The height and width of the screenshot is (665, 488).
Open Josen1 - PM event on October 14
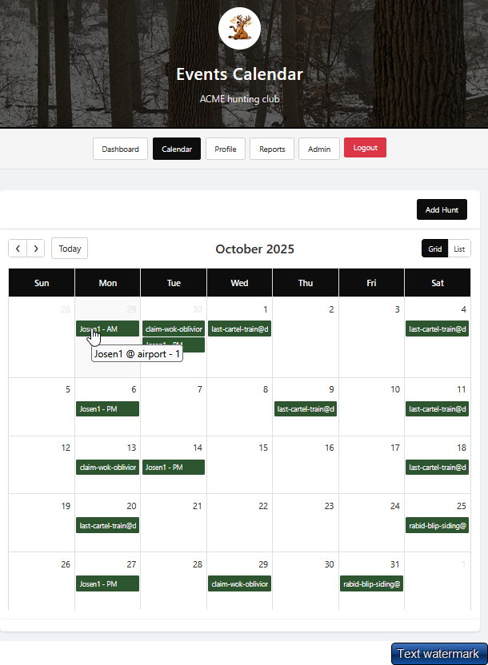pyautogui.click(x=174, y=467)
